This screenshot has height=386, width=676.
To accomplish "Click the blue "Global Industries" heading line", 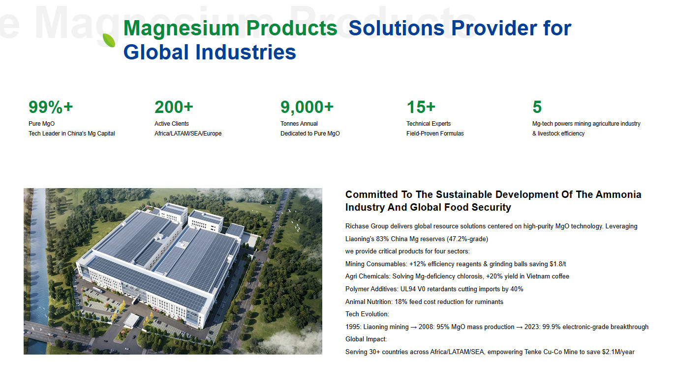I will coord(210,52).
